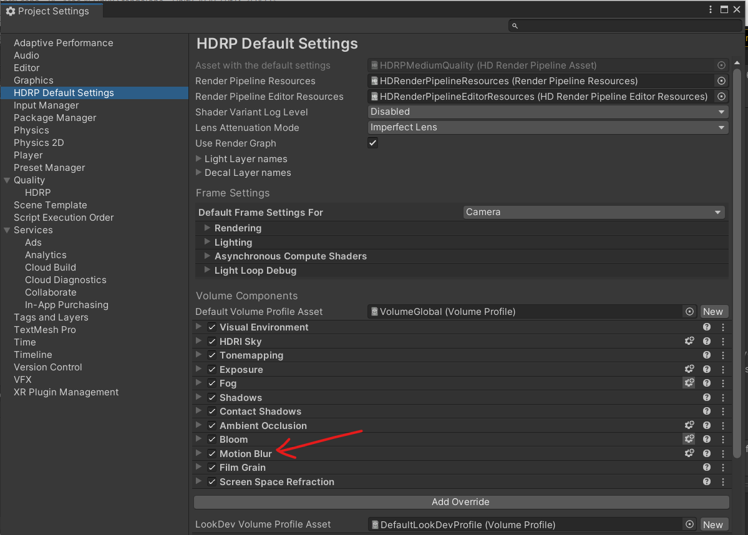Show additional properties for Motion Blur
This screenshot has height=535, width=748.
(x=689, y=454)
